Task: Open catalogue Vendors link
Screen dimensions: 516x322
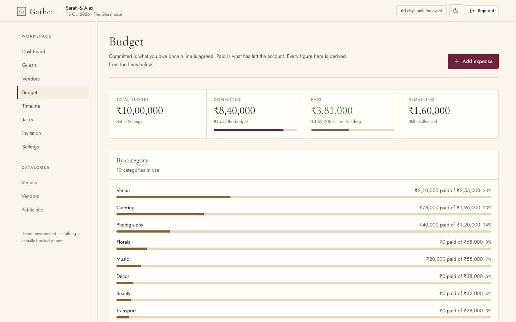Action: point(30,196)
